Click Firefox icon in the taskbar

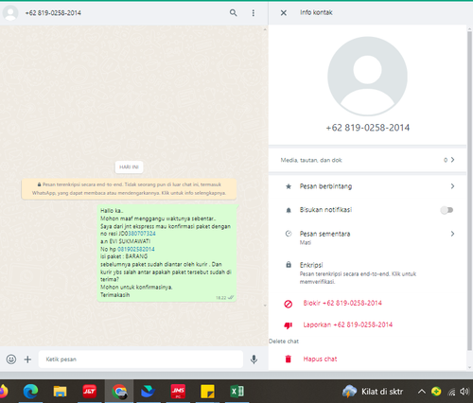(3, 392)
